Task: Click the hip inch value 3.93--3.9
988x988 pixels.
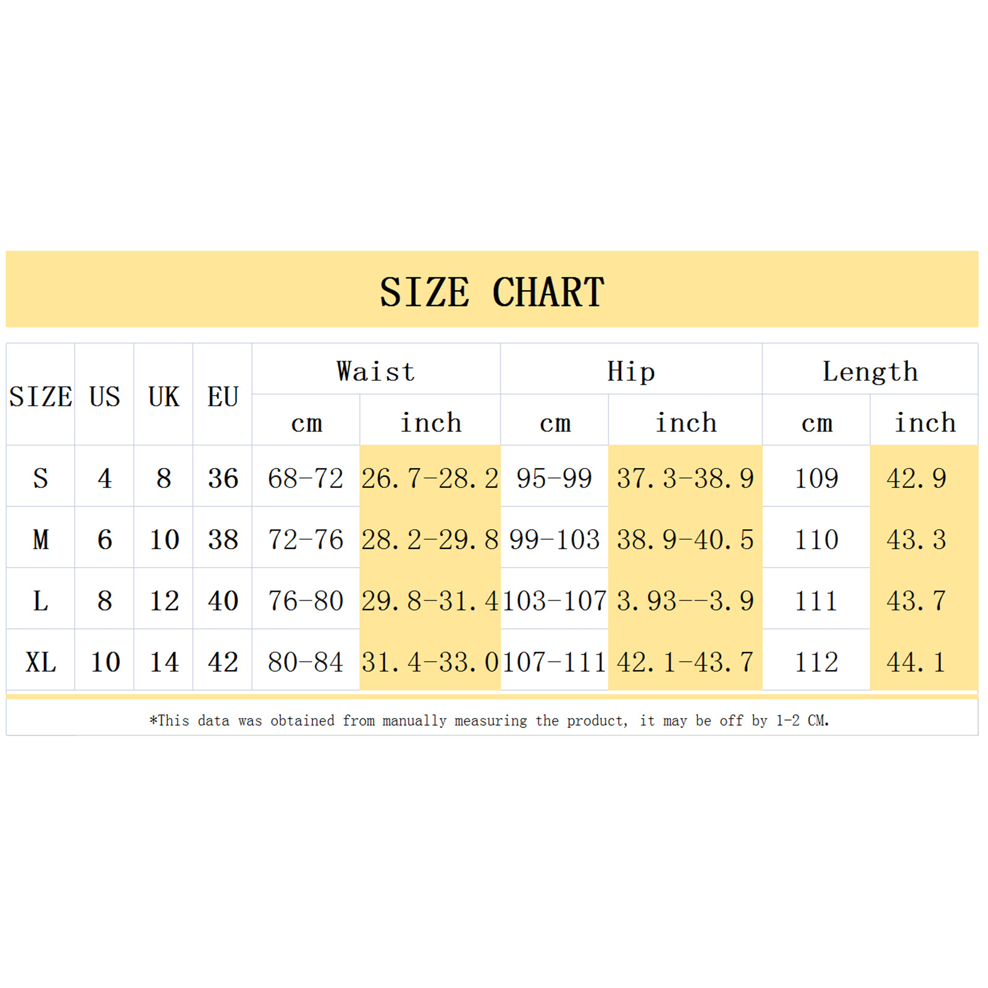Action: coord(685,600)
